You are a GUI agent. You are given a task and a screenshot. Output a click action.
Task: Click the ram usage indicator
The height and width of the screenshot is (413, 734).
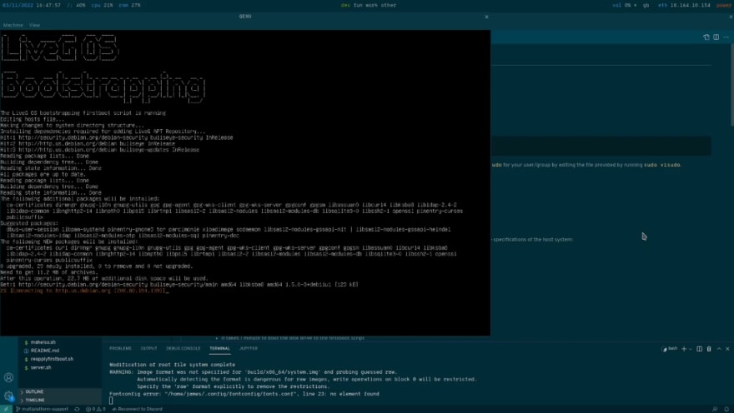pos(129,5)
